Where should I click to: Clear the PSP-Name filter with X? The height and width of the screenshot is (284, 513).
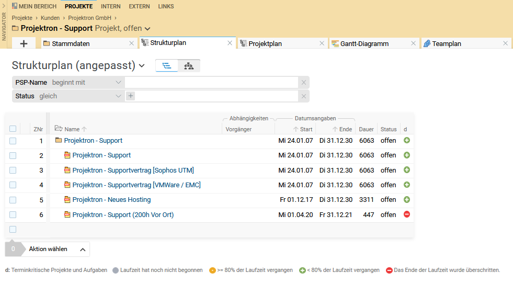(304, 83)
